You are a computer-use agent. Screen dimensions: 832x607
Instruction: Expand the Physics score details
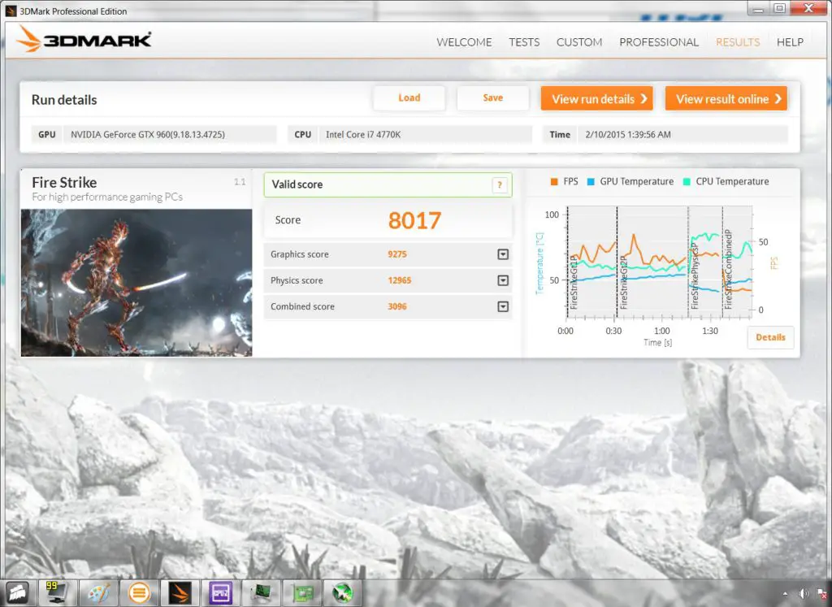point(503,280)
